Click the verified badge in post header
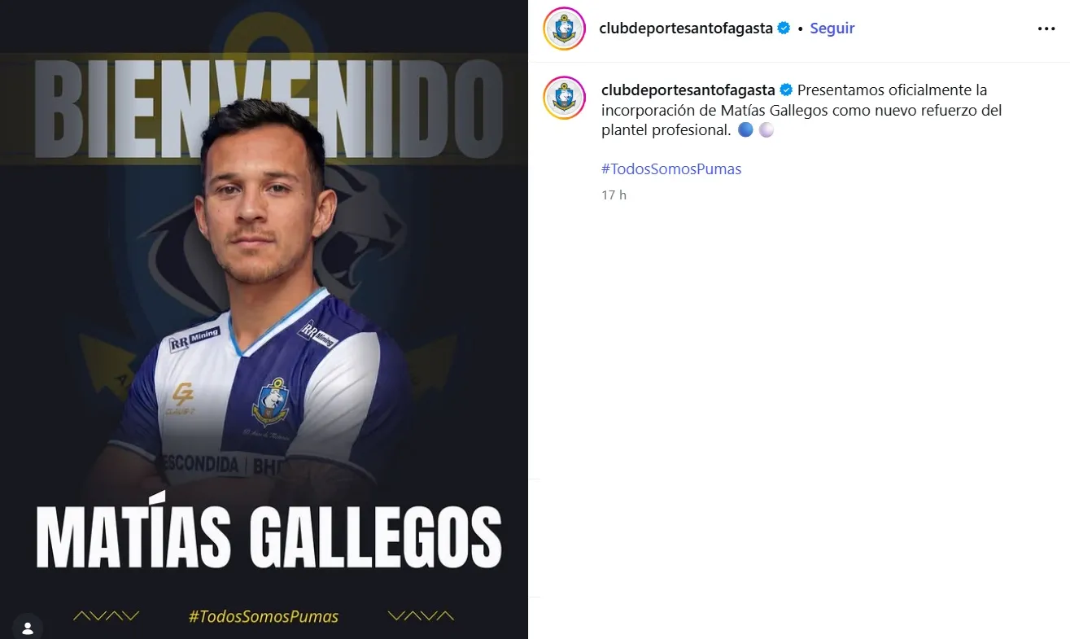The width and height of the screenshot is (1070, 639). 784,28
